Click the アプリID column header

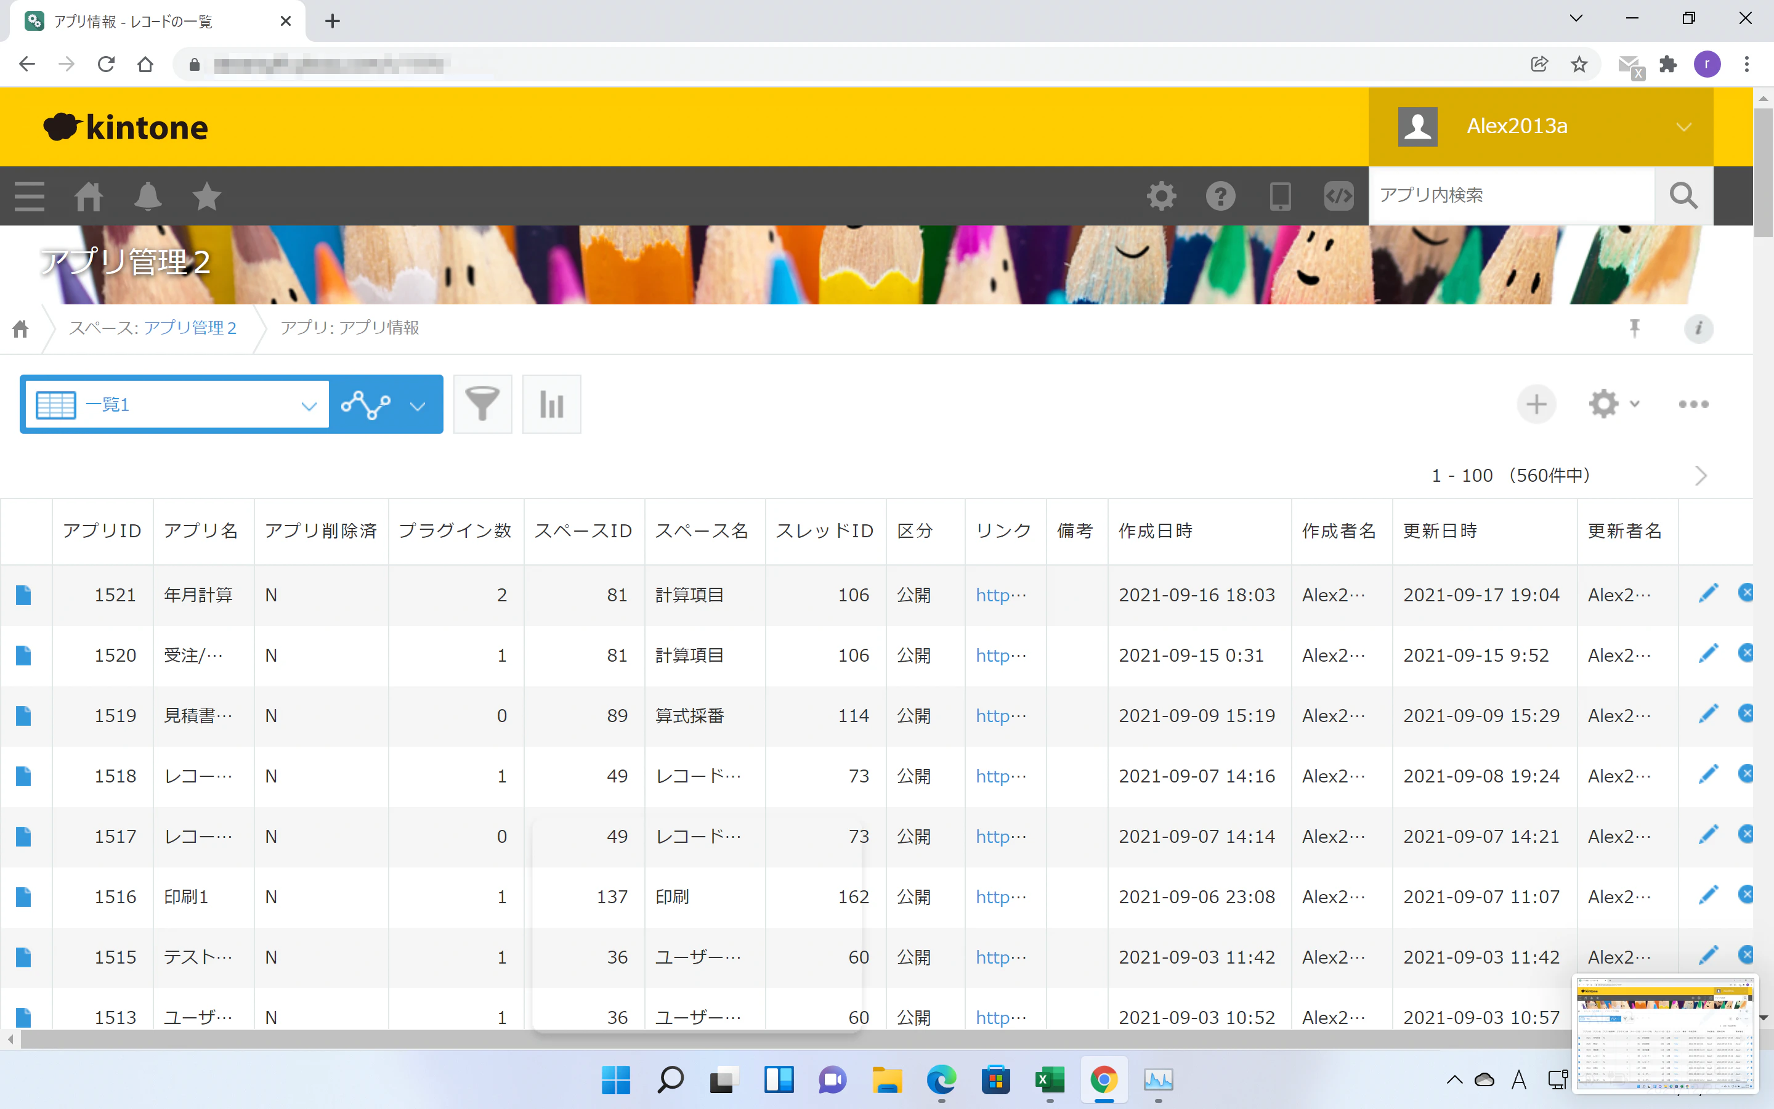pyautogui.click(x=102, y=531)
